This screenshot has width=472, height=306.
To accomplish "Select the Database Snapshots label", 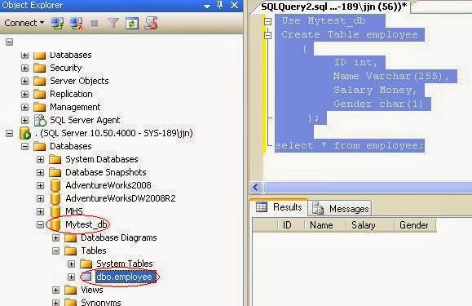I will point(106,172).
